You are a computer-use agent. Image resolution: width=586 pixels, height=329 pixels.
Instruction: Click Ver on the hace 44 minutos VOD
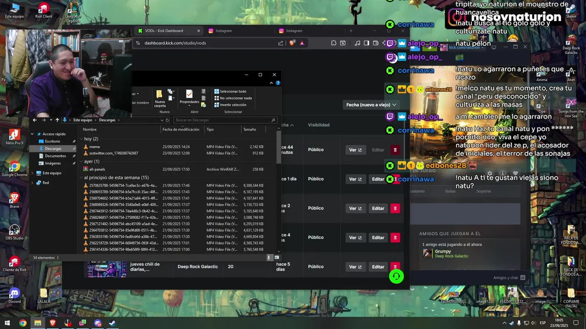[356, 150]
